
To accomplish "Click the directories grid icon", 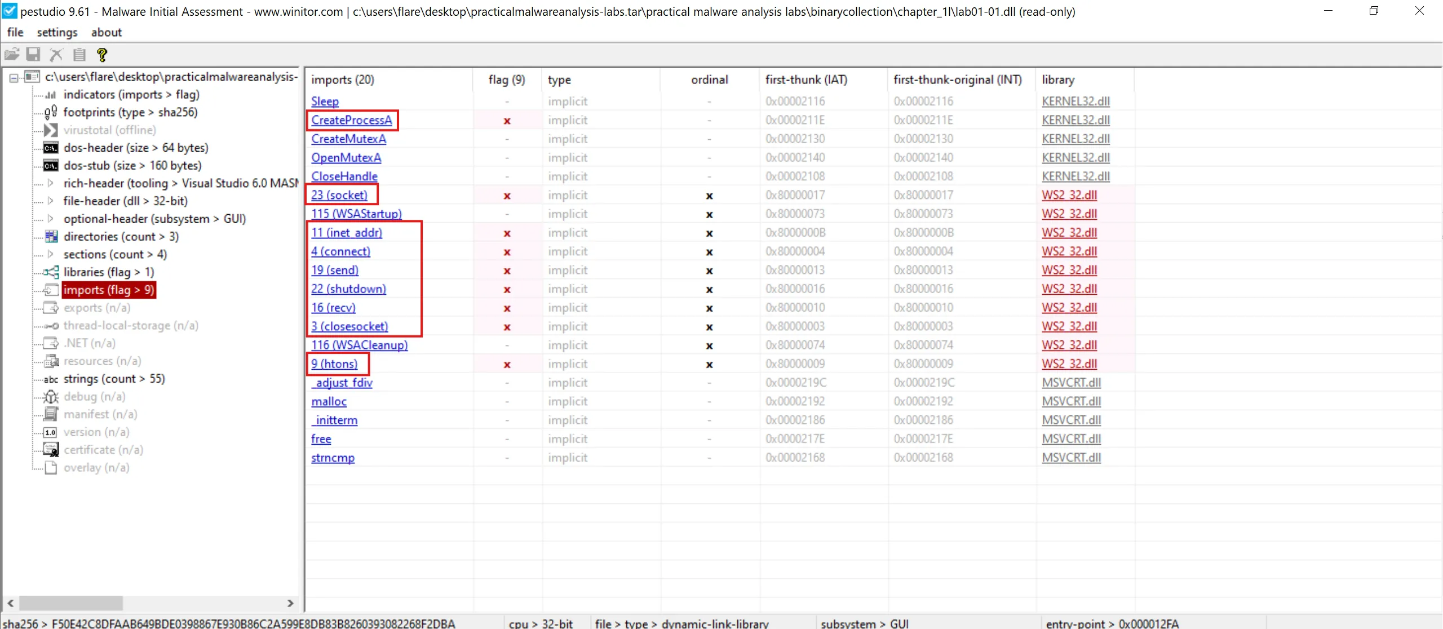I will pyautogui.click(x=51, y=237).
